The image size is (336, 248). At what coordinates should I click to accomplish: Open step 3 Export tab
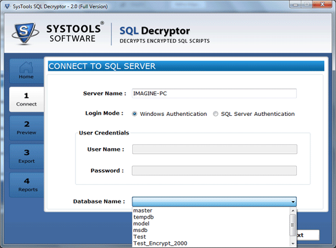click(x=26, y=157)
